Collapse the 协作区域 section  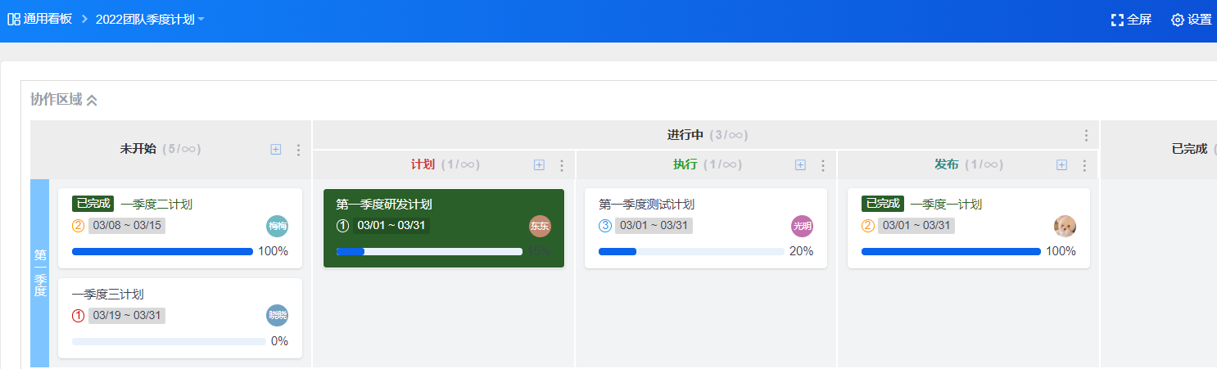click(x=92, y=100)
